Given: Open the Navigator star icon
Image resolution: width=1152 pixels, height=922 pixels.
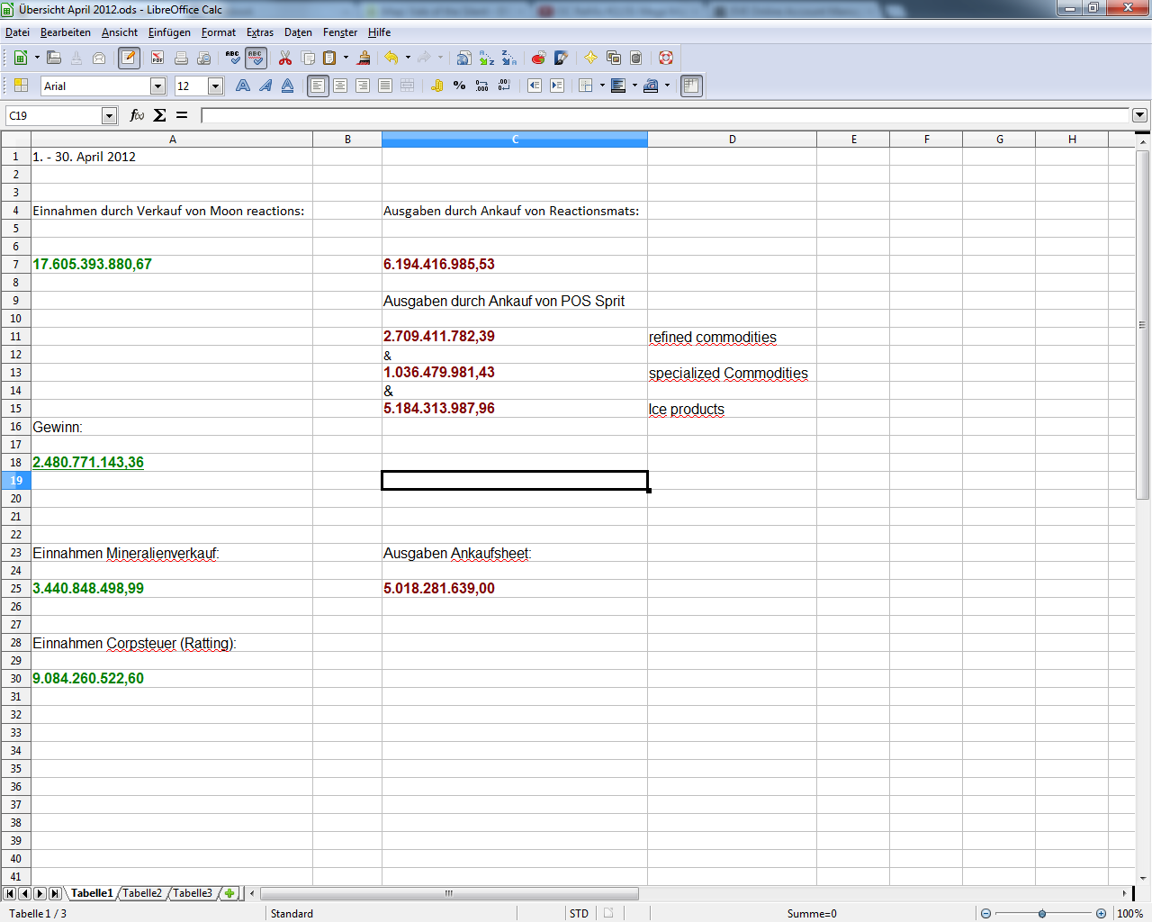Looking at the screenshot, I should (x=590, y=58).
